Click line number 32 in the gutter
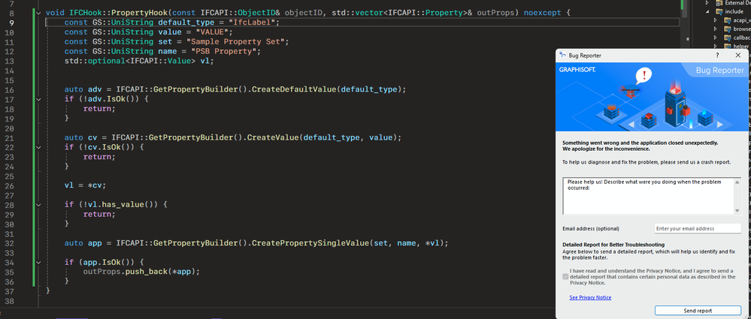Viewport: 751px width, 319px height. pos(9,243)
